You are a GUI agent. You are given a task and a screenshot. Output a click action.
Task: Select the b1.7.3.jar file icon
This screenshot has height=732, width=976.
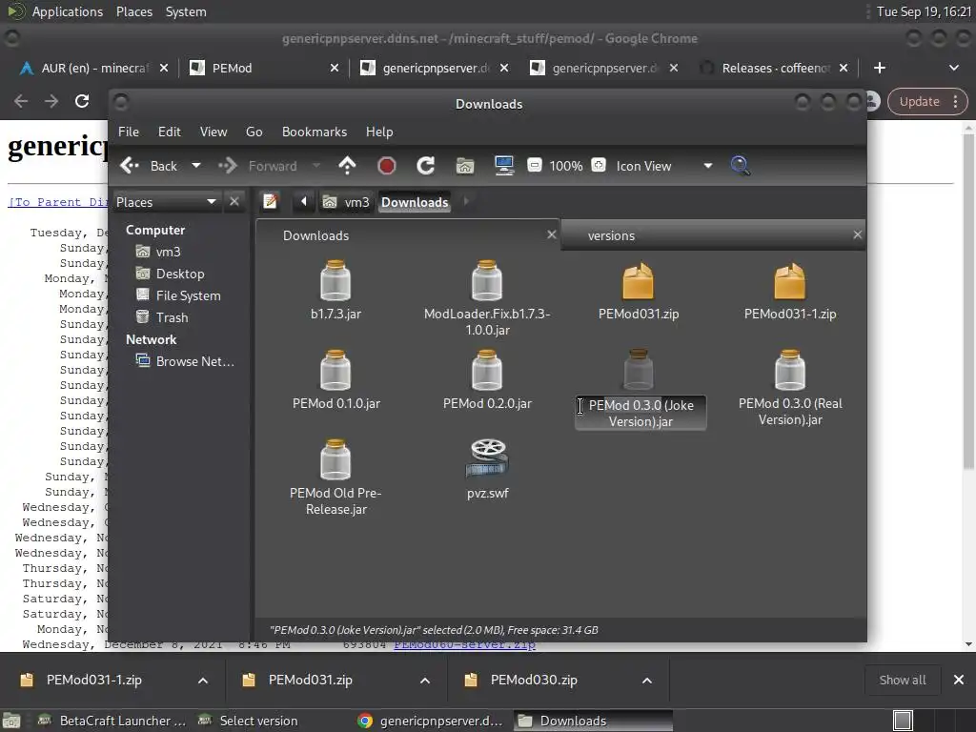point(335,281)
